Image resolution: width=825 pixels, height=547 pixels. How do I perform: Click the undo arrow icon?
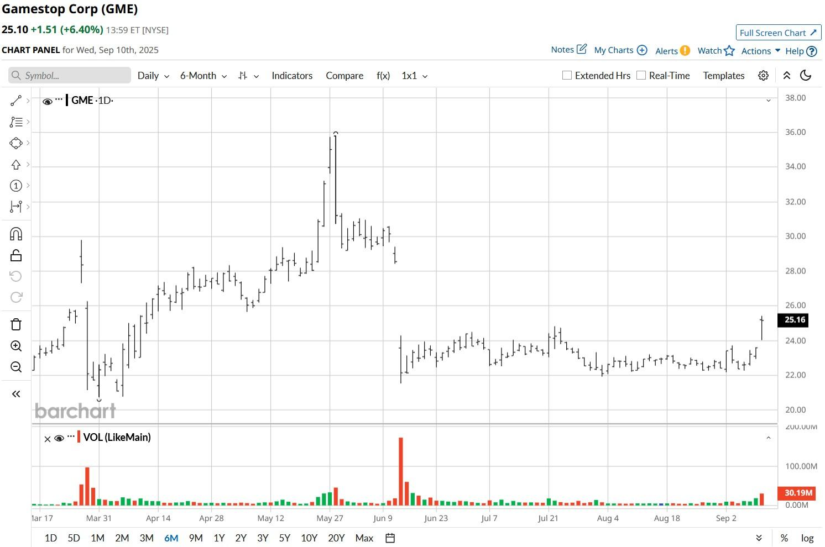(x=16, y=276)
